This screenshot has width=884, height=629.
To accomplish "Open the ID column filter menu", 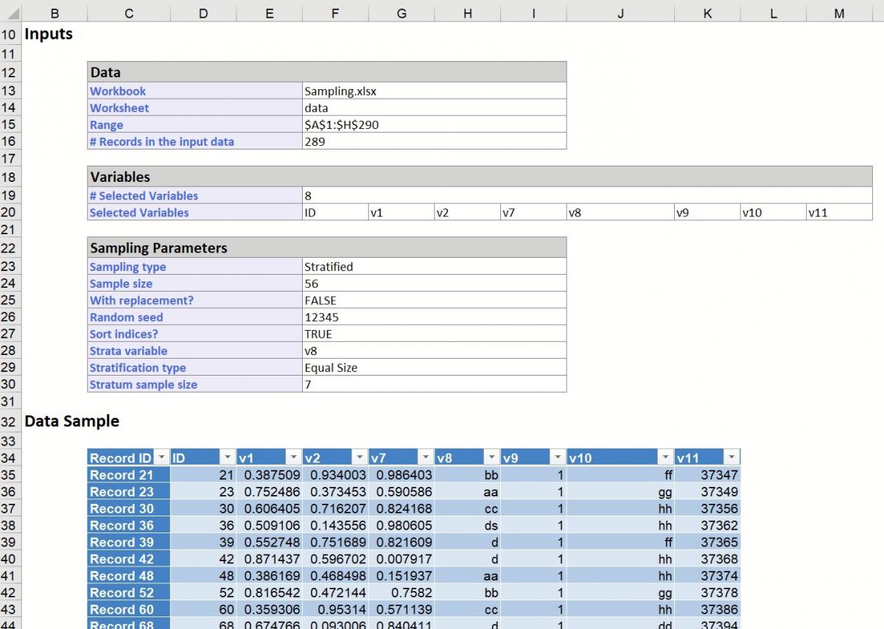I will [228, 457].
